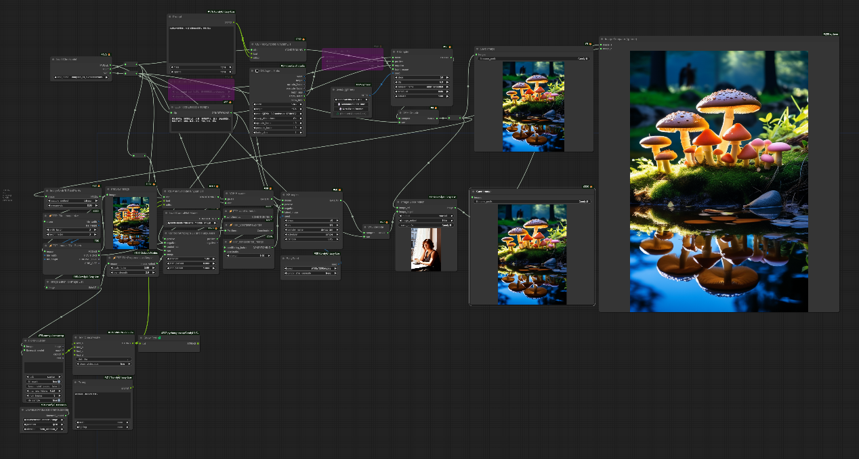Collapse the Load Checkpoint node via its title dot

pyautogui.click(x=54, y=60)
